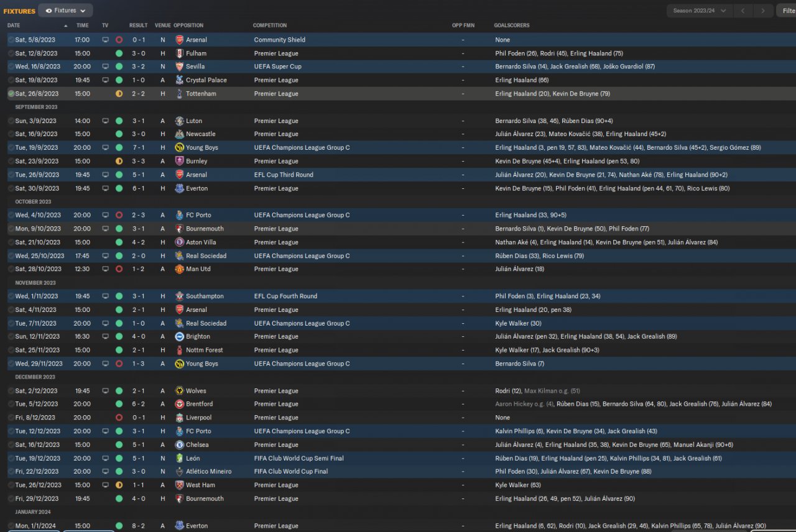
Task: Click the 8 - 2 result score
Action: tap(139, 526)
